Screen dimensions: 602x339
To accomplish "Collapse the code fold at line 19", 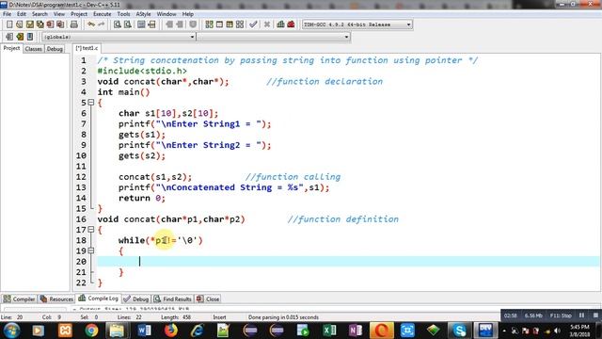I will [91, 250].
